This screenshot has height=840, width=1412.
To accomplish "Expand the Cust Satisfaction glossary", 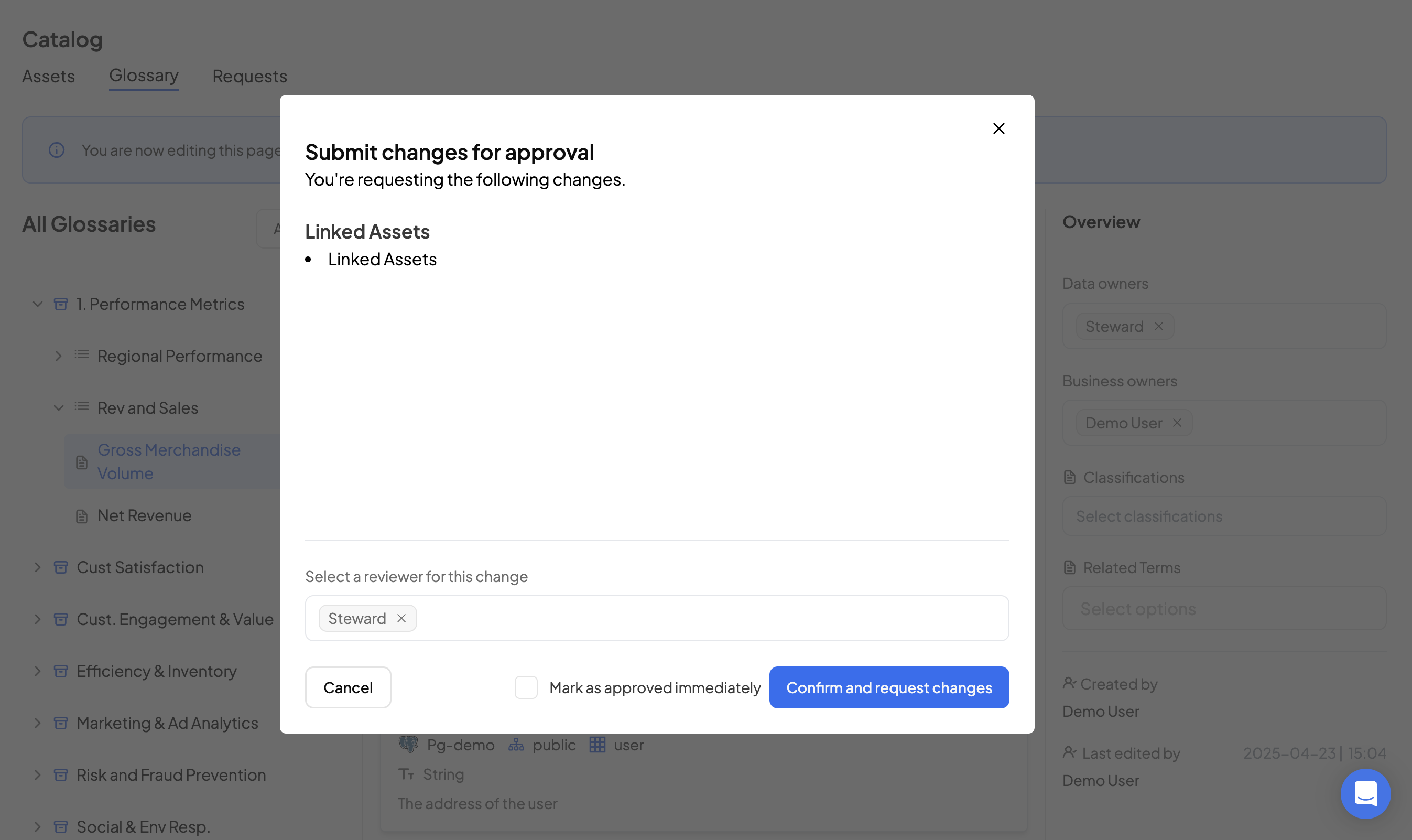I will [x=37, y=567].
